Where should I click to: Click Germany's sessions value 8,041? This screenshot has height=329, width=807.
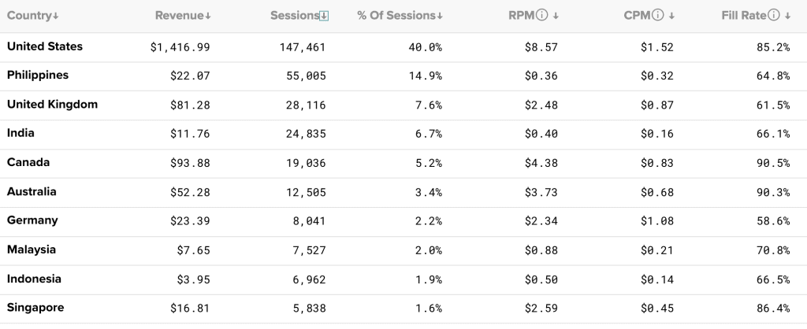(309, 221)
